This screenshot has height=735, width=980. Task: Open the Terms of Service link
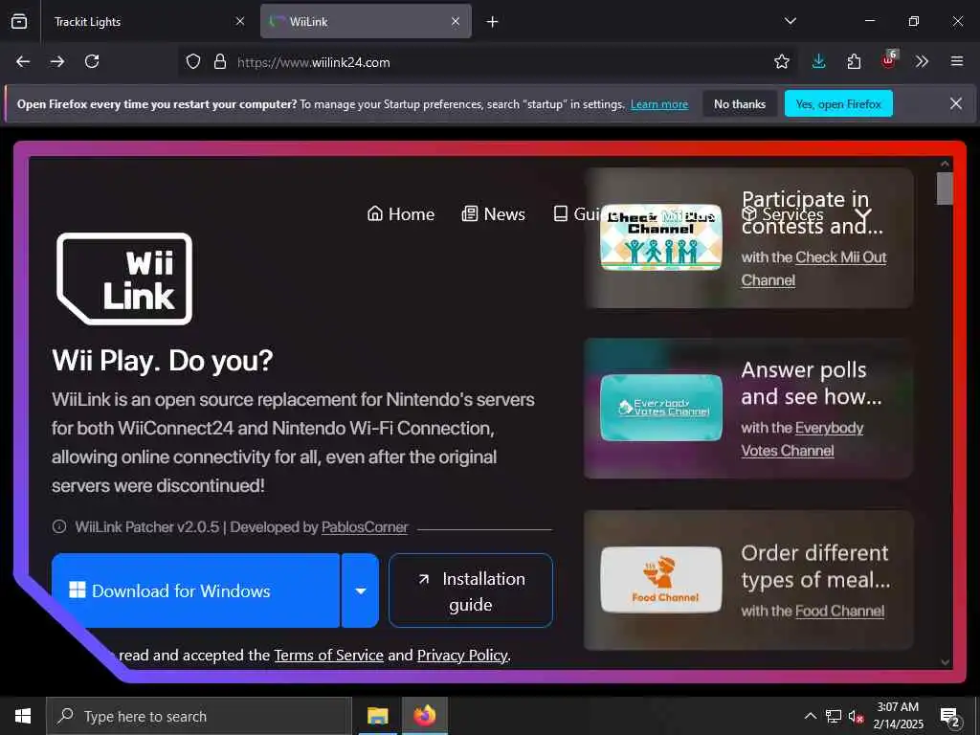click(x=329, y=655)
